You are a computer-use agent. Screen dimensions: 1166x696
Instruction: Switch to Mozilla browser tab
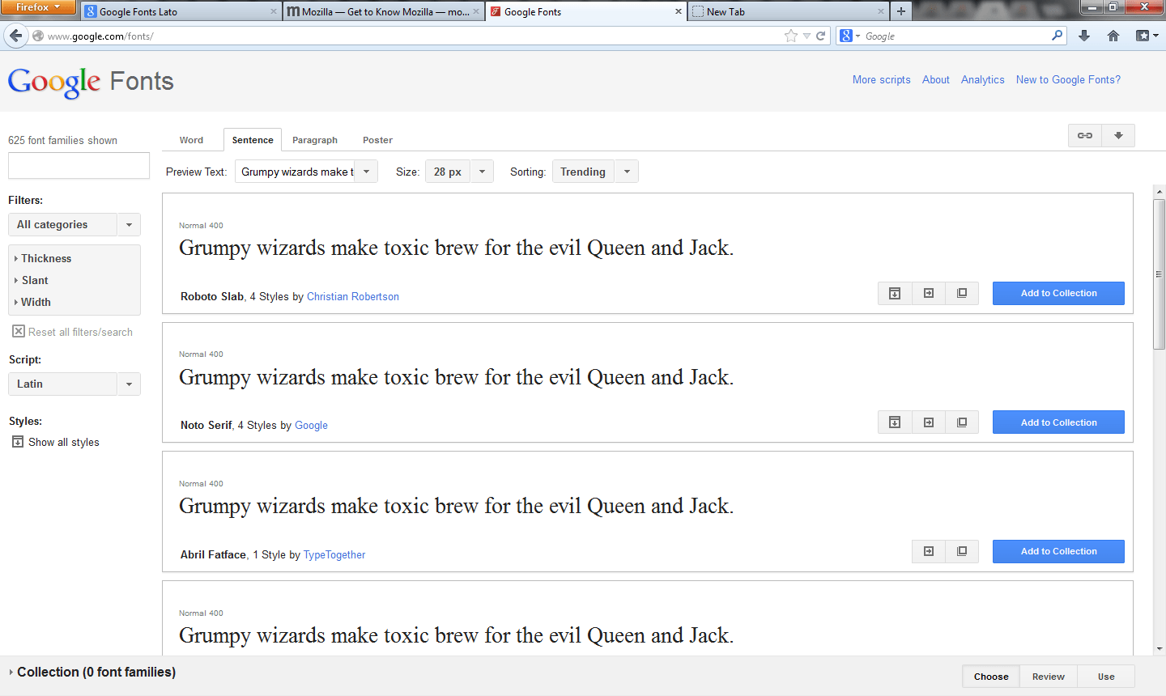pyautogui.click(x=384, y=11)
